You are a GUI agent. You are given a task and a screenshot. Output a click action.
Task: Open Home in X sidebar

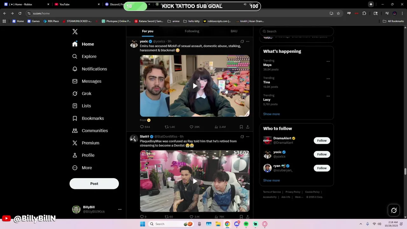pyautogui.click(x=83, y=44)
